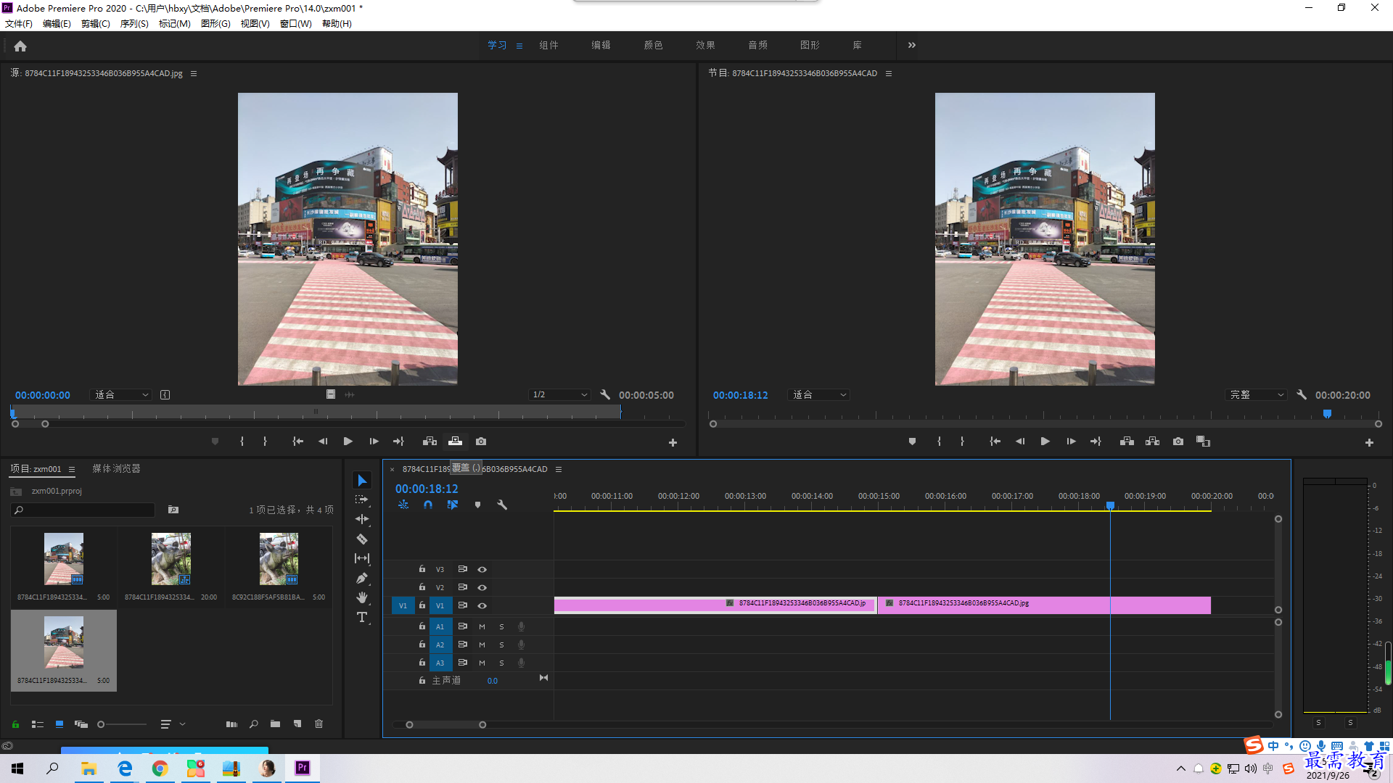Open the 文件(F) menu

click(19, 23)
